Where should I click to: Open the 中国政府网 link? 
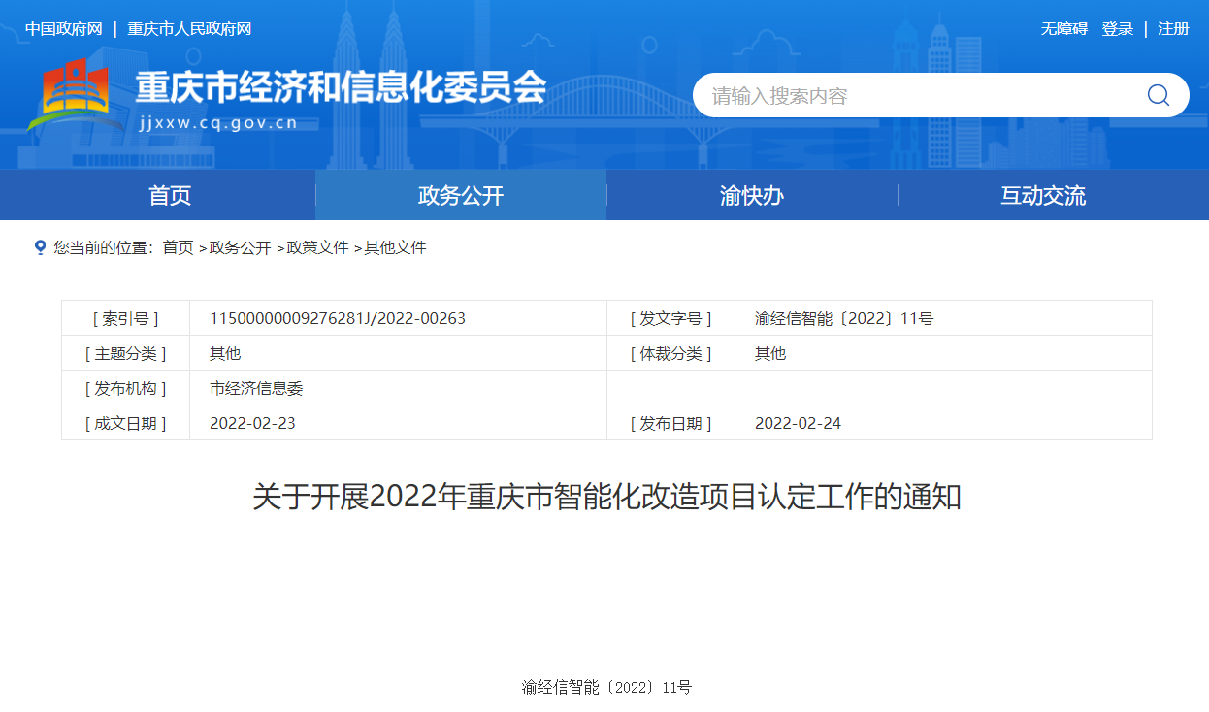[64, 29]
